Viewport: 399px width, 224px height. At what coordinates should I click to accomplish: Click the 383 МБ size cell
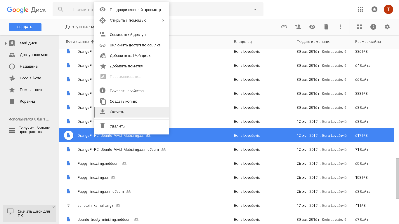(x=361, y=94)
